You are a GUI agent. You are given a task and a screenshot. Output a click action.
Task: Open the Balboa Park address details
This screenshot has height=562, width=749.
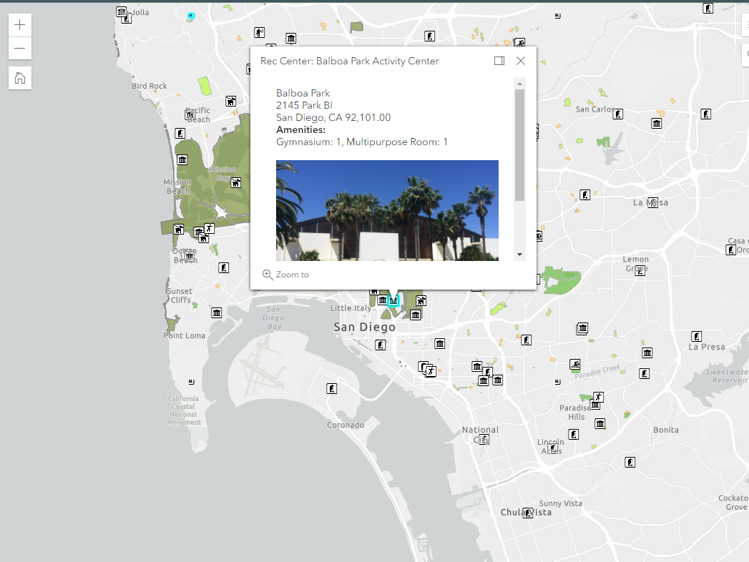(x=303, y=105)
